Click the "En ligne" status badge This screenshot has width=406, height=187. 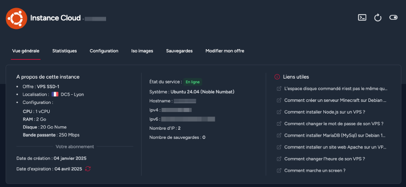(193, 82)
